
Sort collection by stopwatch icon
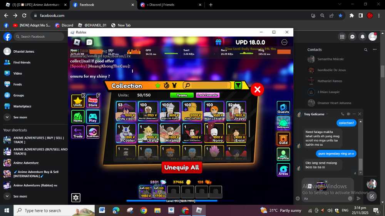[x=166, y=85]
